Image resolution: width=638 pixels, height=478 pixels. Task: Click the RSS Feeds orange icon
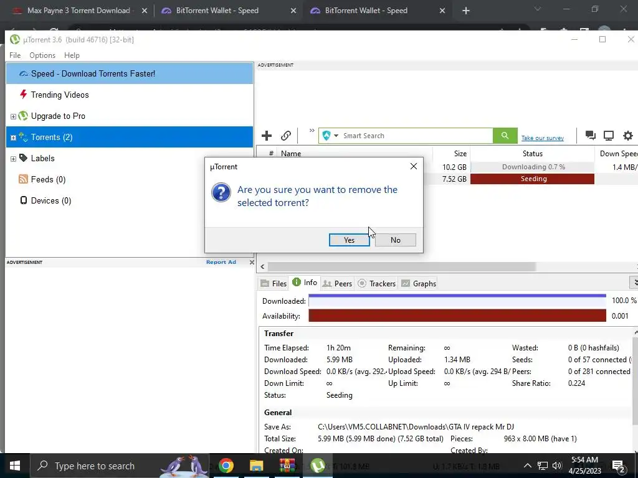pyautogui.click(x=23, y=179)
